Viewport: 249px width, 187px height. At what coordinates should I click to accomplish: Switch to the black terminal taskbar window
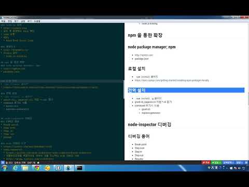pos(79,168)
